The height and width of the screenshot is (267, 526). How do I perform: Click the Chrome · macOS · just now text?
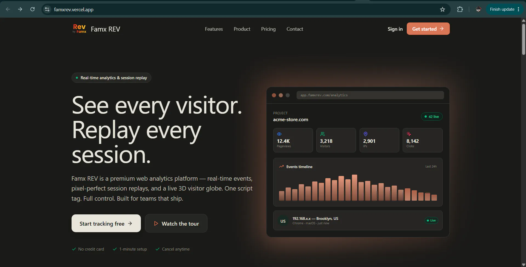tap(311, 223)
